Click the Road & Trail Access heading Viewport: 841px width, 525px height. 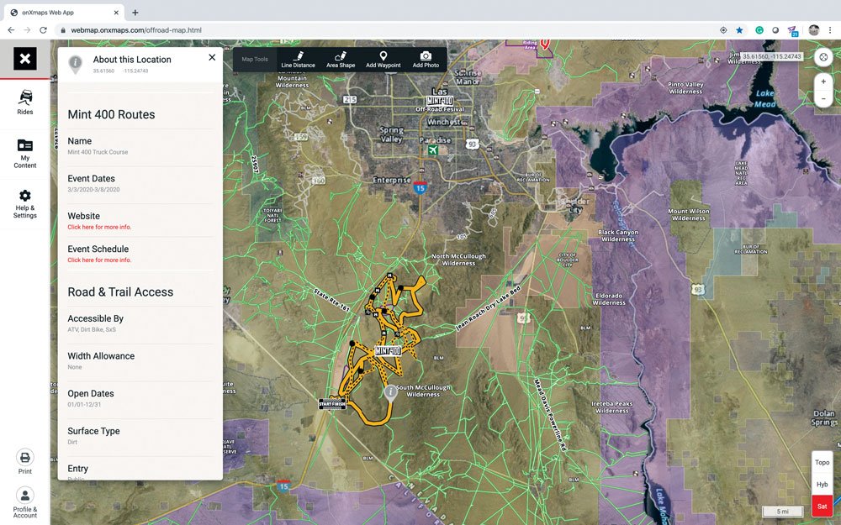tap(120, 292)
